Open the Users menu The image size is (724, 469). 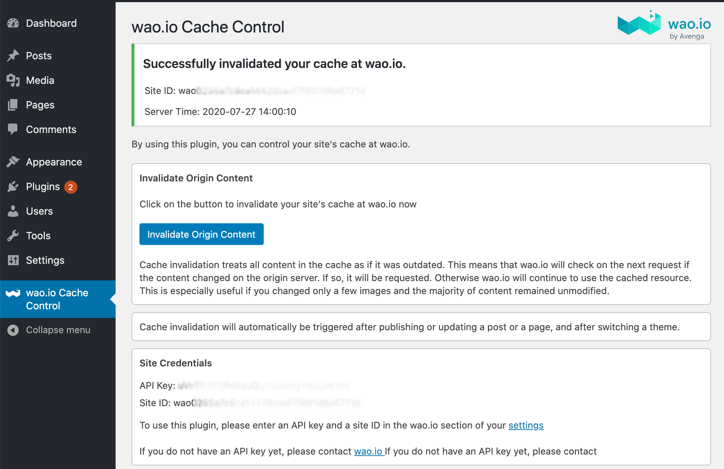click(x=58, y=211)
